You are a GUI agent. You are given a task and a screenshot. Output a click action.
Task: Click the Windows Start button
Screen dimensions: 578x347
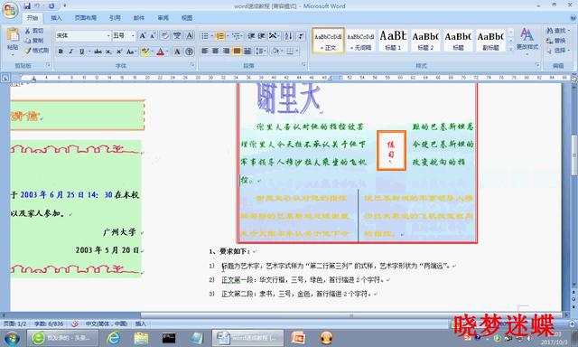(x=12, y=338)
